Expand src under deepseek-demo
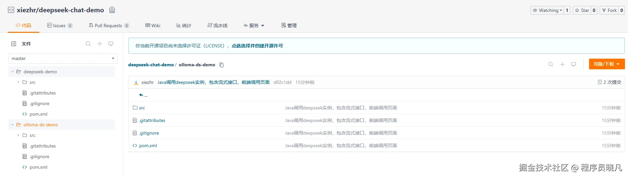 tap(18, 82)
